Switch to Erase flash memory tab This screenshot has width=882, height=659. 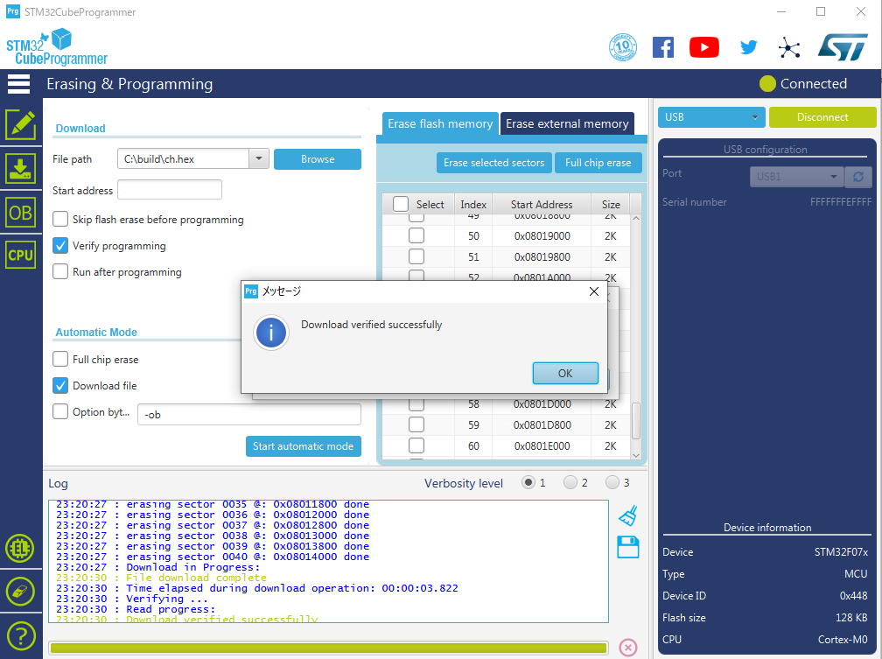tap(440, 123)
